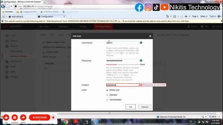Click the blue Help question icon
The image size is (223, 125).
click(219, 16)
